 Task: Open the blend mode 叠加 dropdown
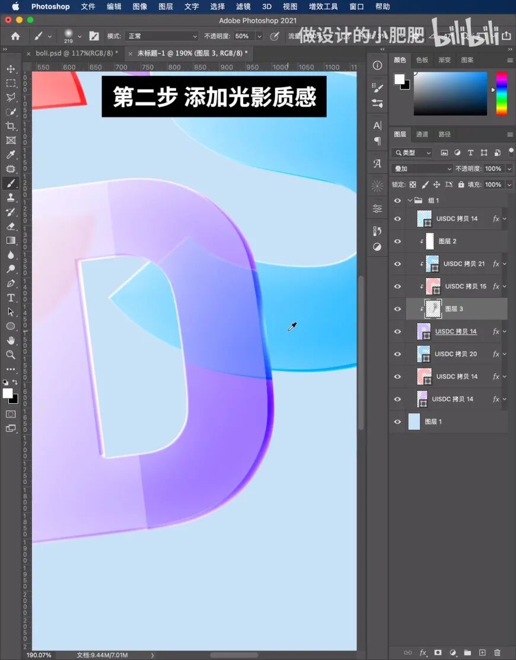coord(422,169)
